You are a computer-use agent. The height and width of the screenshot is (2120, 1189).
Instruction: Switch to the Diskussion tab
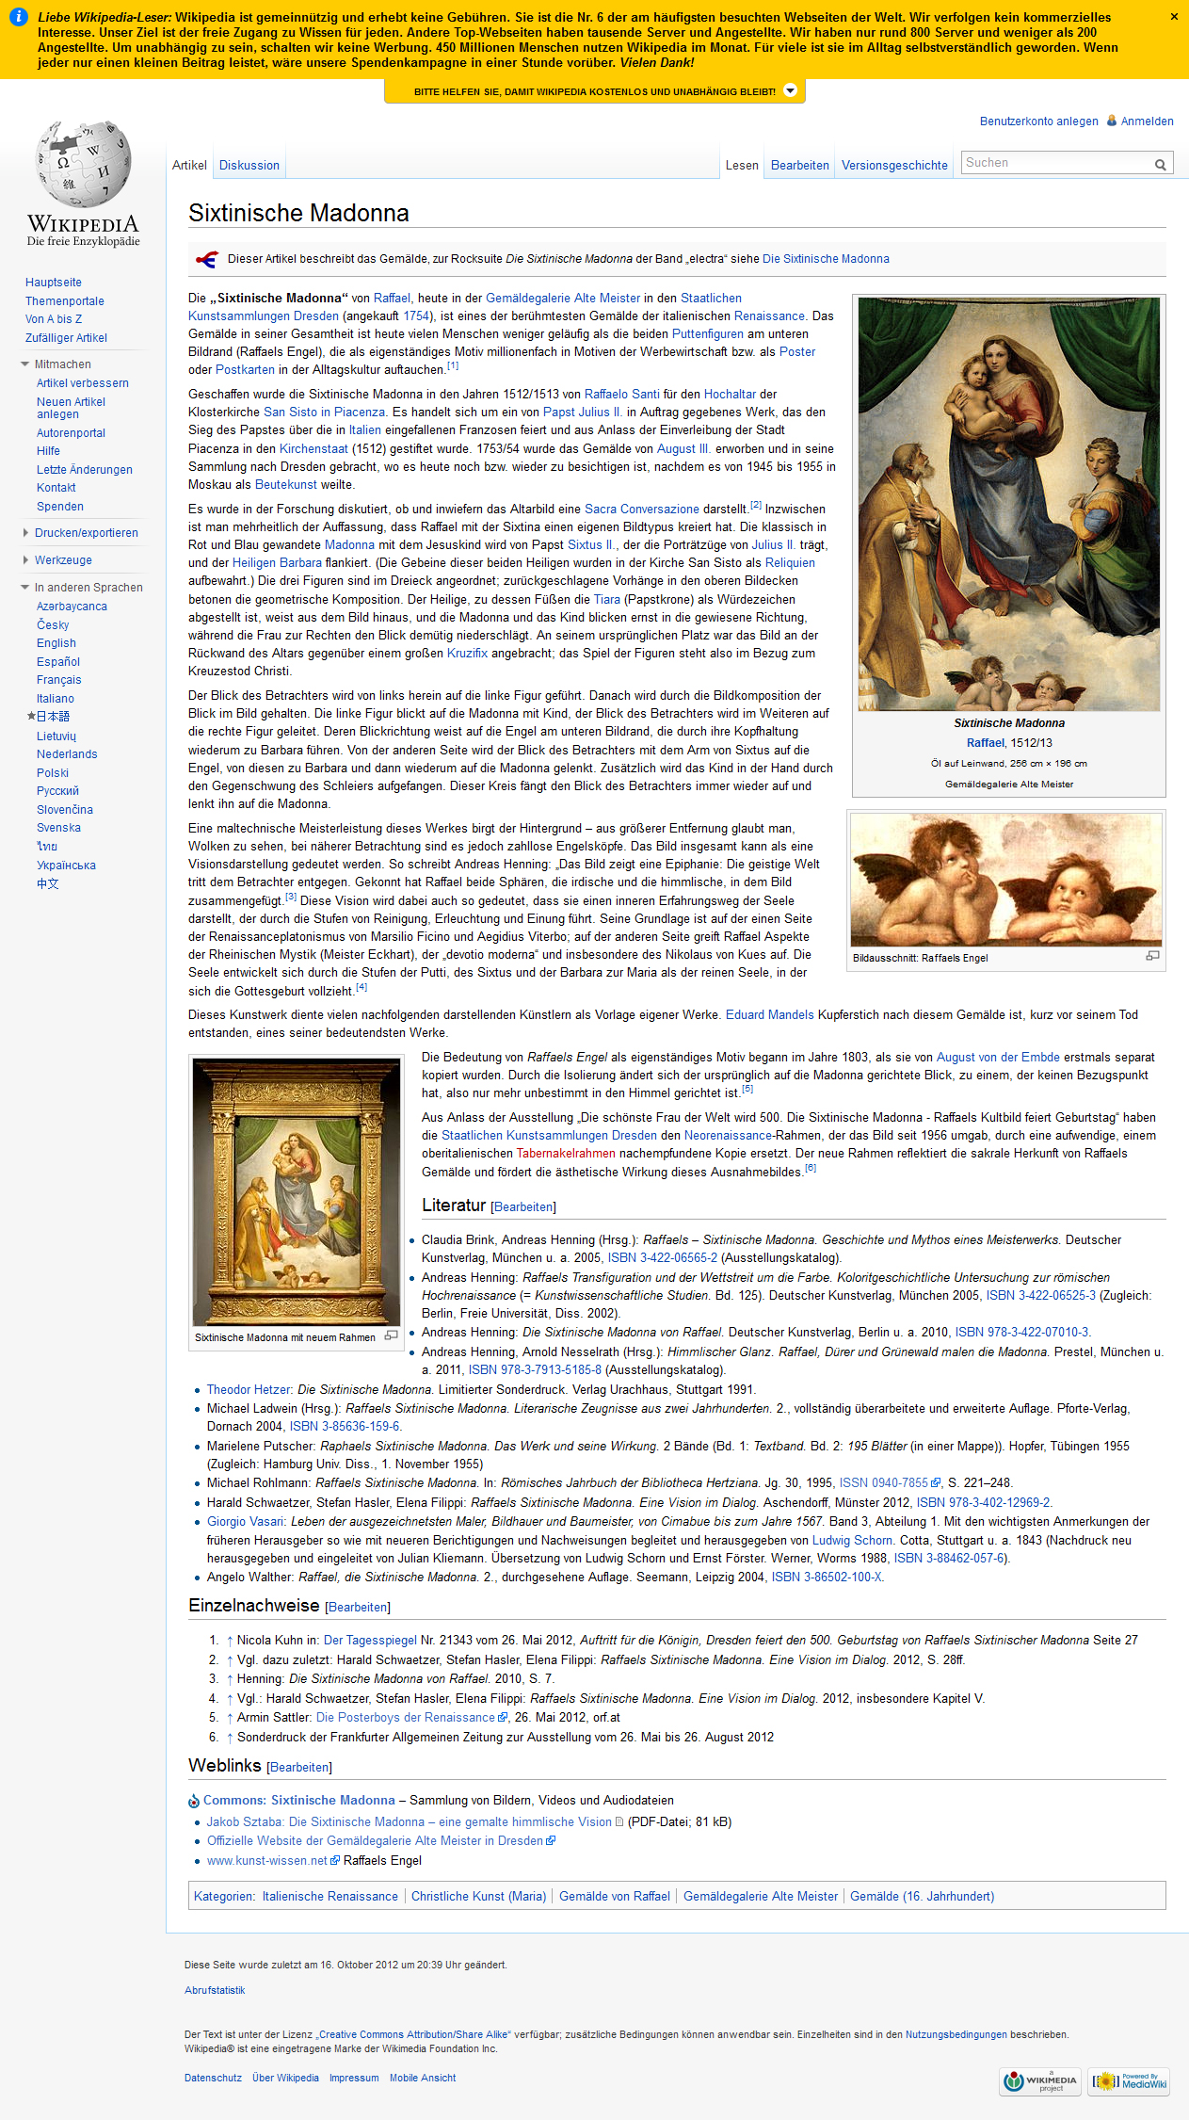click(x=249, y=165)
